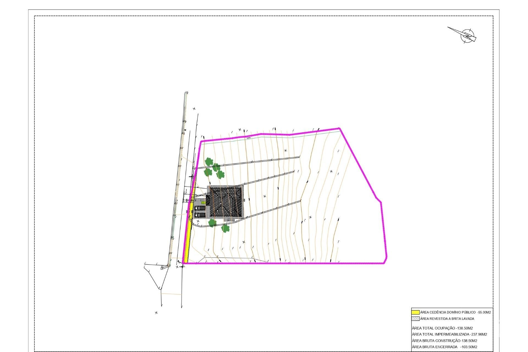528x352 pixels.
Task: Click the X marker outside the lot's top-left corner
Action: click(x=194, y=109)
